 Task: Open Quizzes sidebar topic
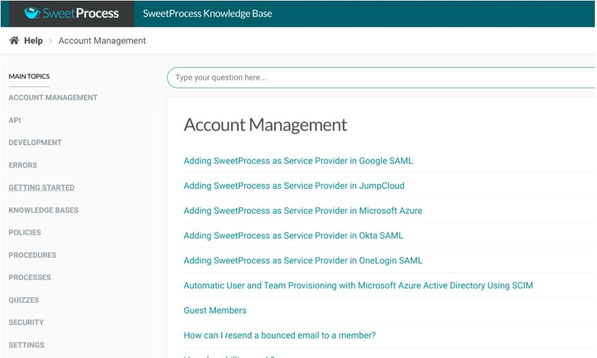[24, 300]
